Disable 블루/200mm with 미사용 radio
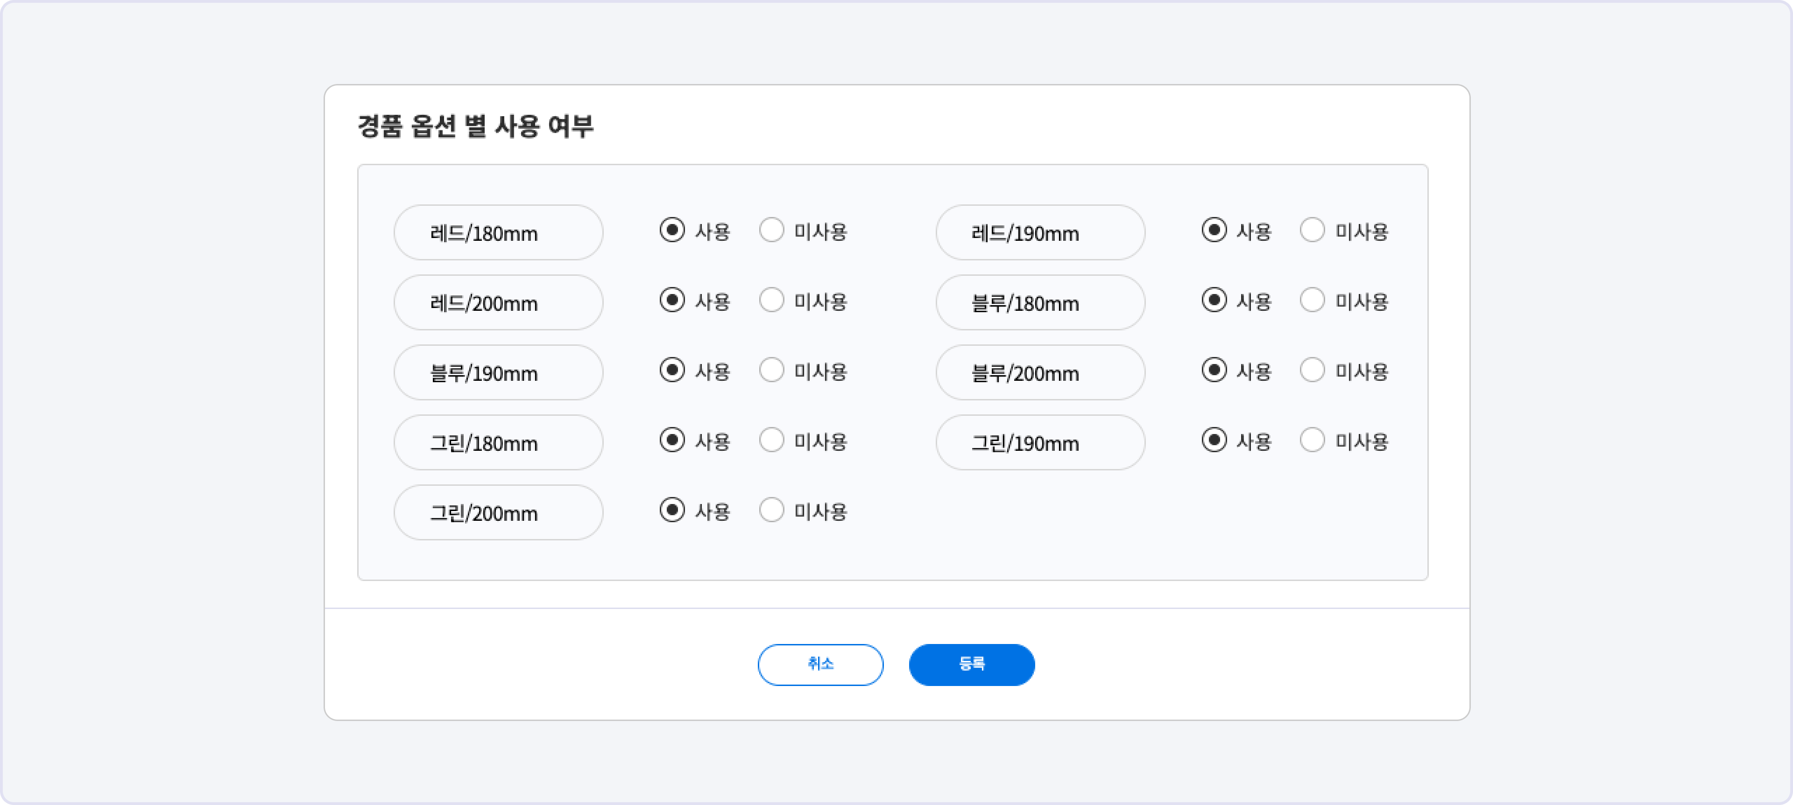1793x805 pixels. coord(1312,370)
